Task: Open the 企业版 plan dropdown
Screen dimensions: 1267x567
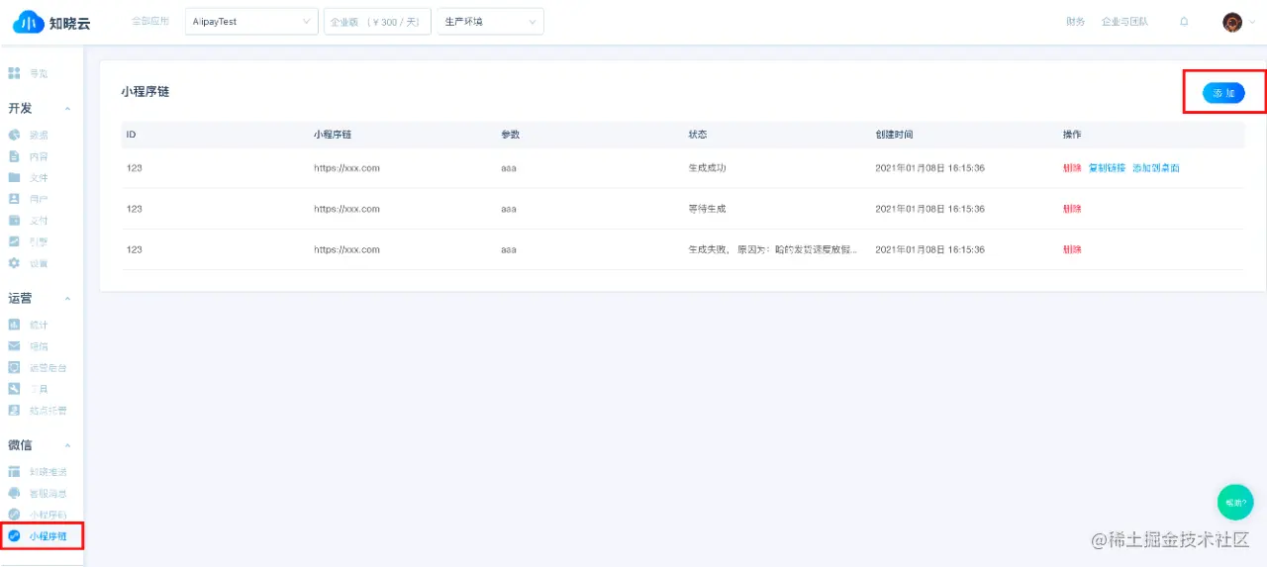Action: 377,22
